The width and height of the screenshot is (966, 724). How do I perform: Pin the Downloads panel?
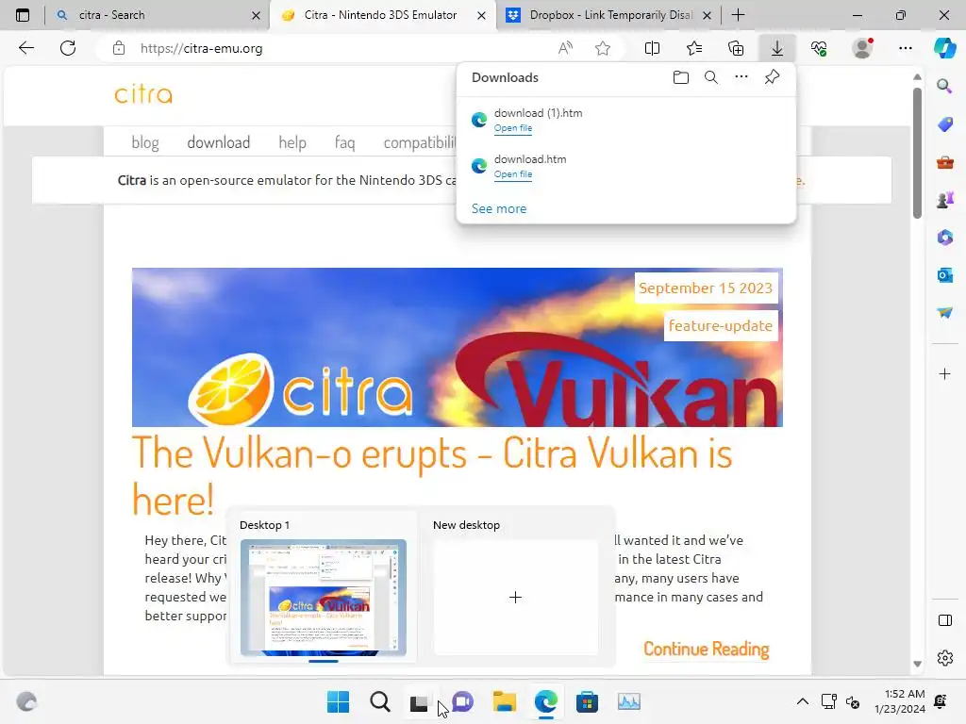tap(772, 77)
